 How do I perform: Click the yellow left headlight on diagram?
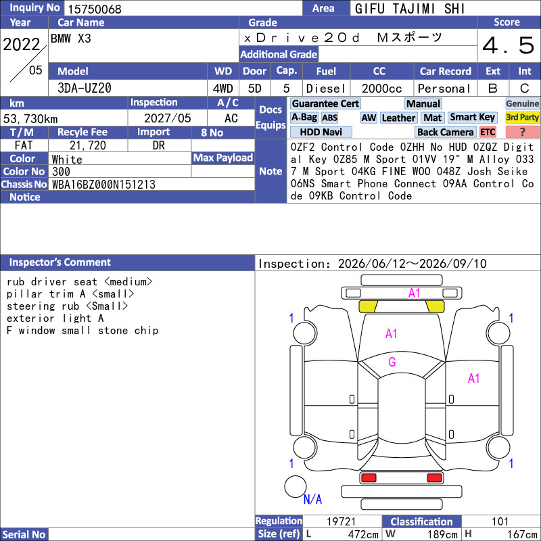(368, 306)
